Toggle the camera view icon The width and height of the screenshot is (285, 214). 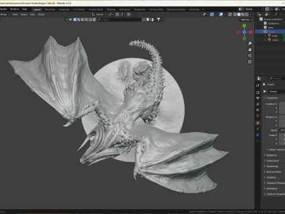click(250, 56)
